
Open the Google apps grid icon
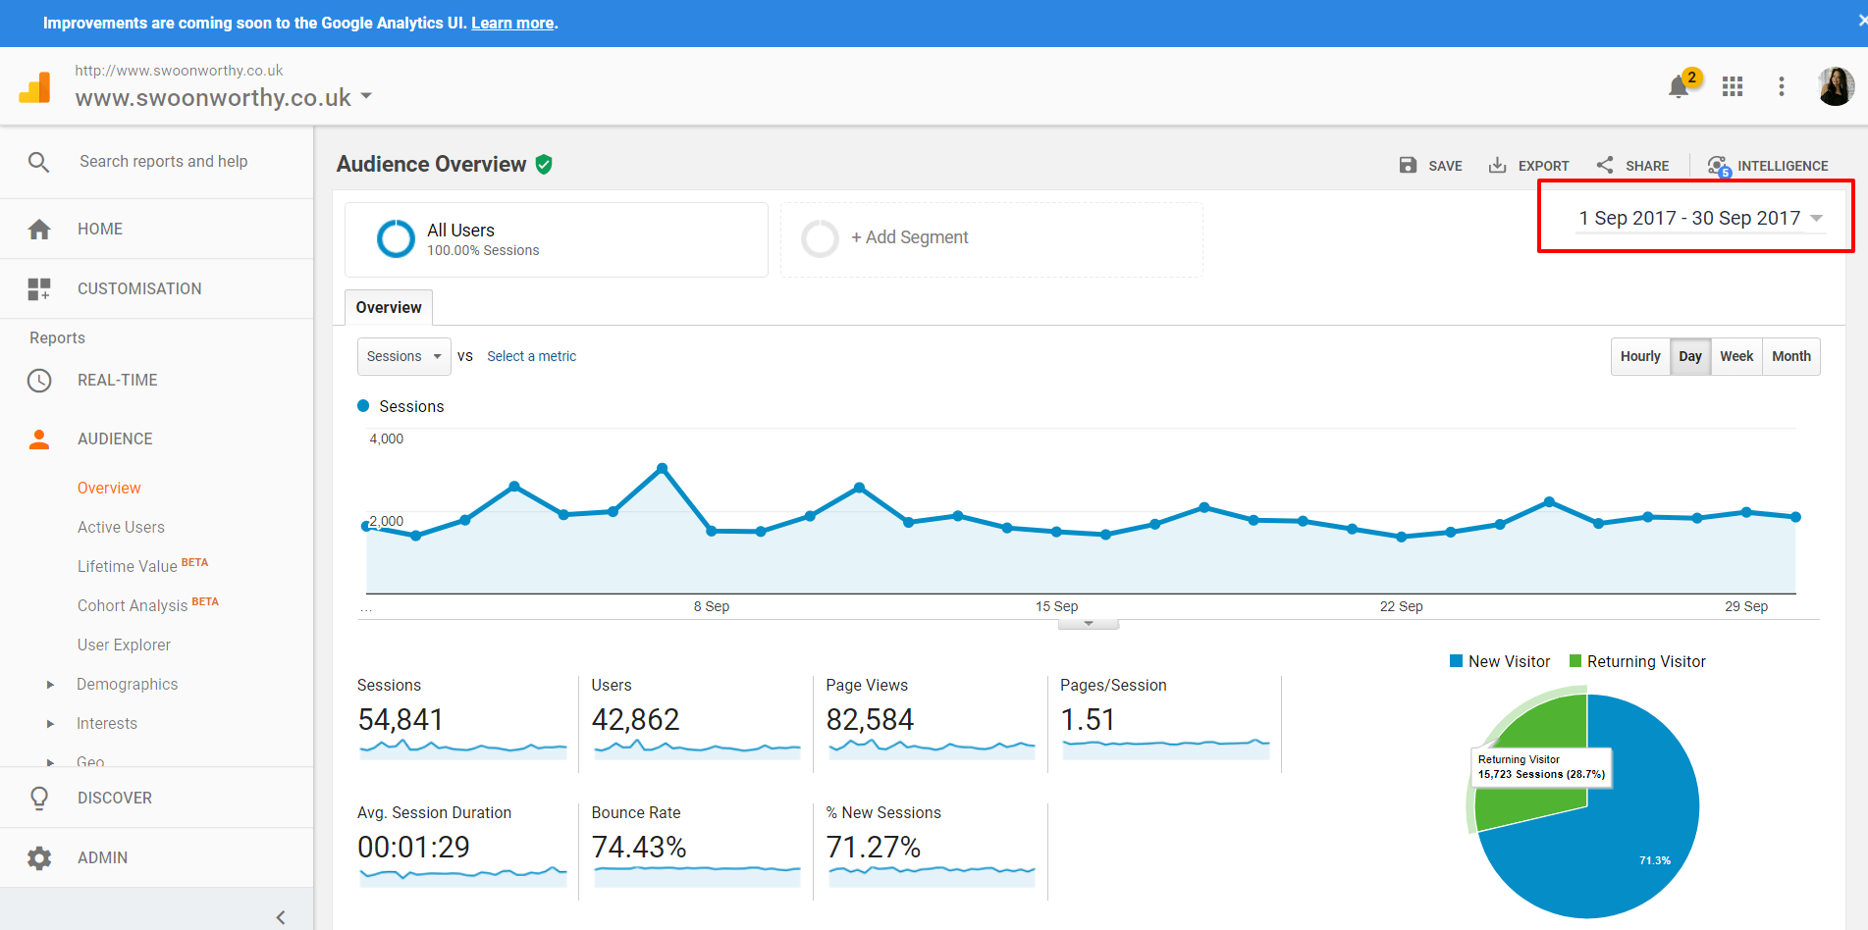pos(1733,87)
